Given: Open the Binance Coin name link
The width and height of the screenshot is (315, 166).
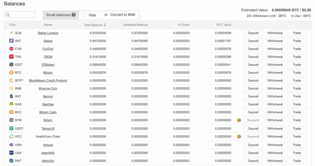Looking at the screenshot, I should click(x=48, y=88).
